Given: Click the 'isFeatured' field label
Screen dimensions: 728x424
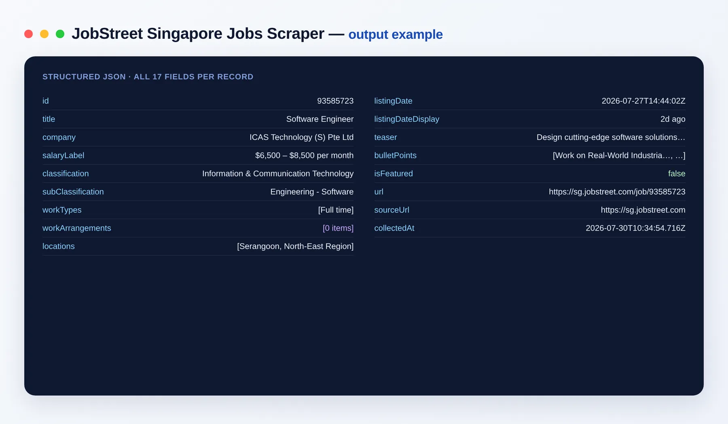Looking at the screenshot, I should tap(394, 174).
